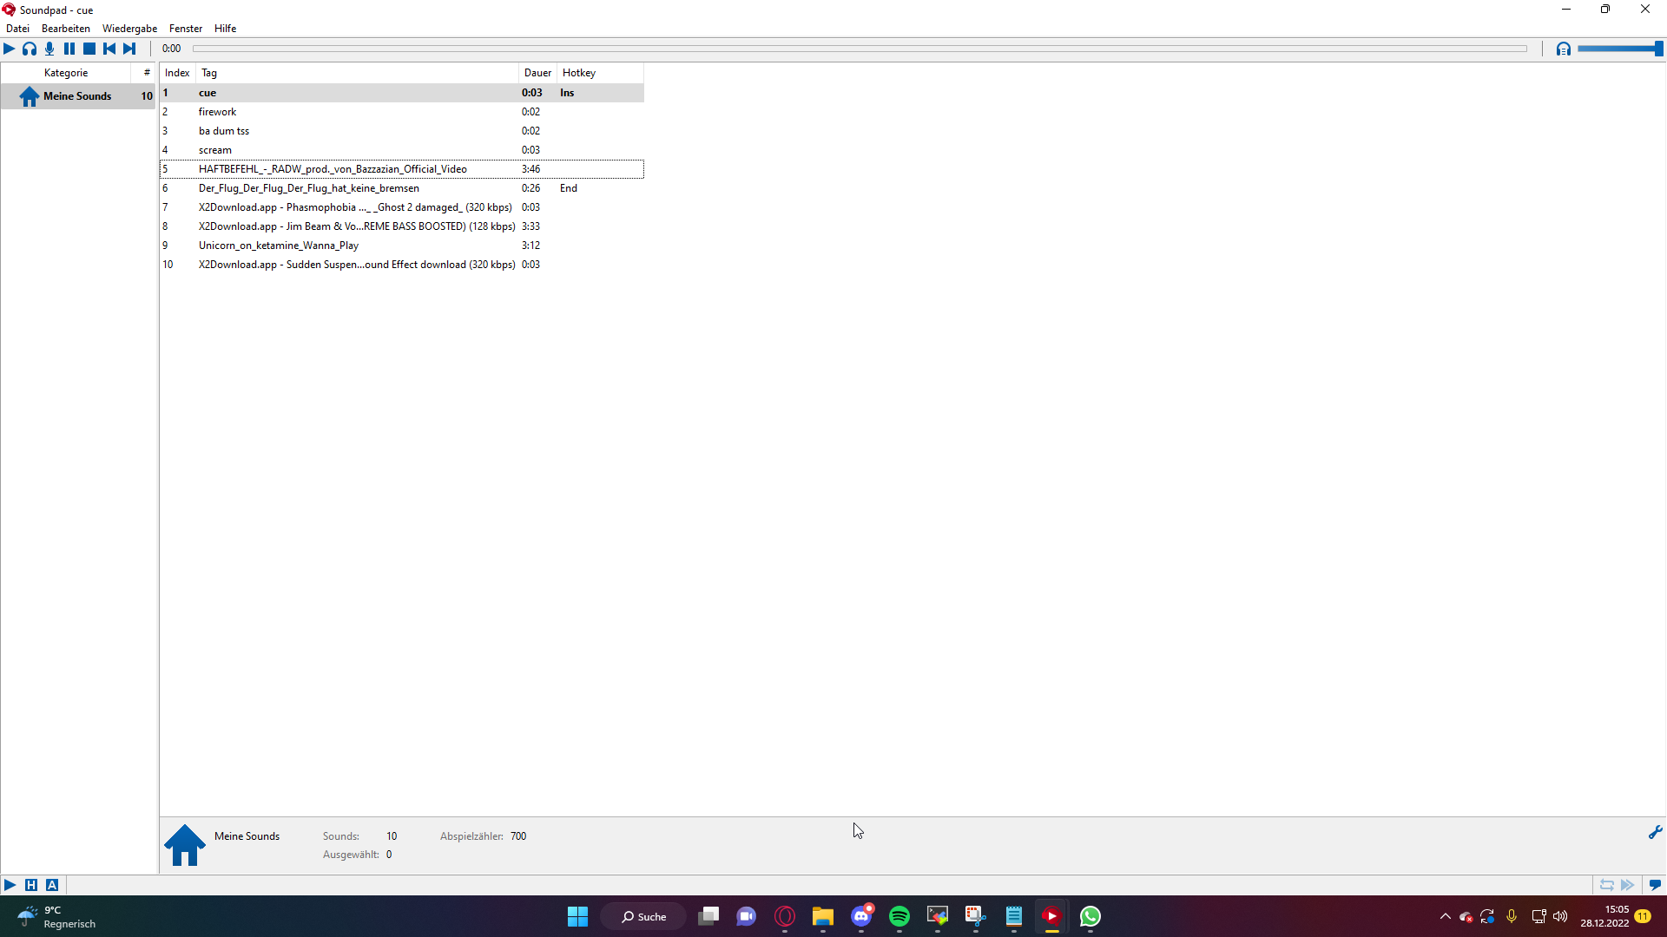The width and height of the screenshot is (1667, 937).
Task: Click the Stop button in the toolbar
Action: tap(89, 49)
